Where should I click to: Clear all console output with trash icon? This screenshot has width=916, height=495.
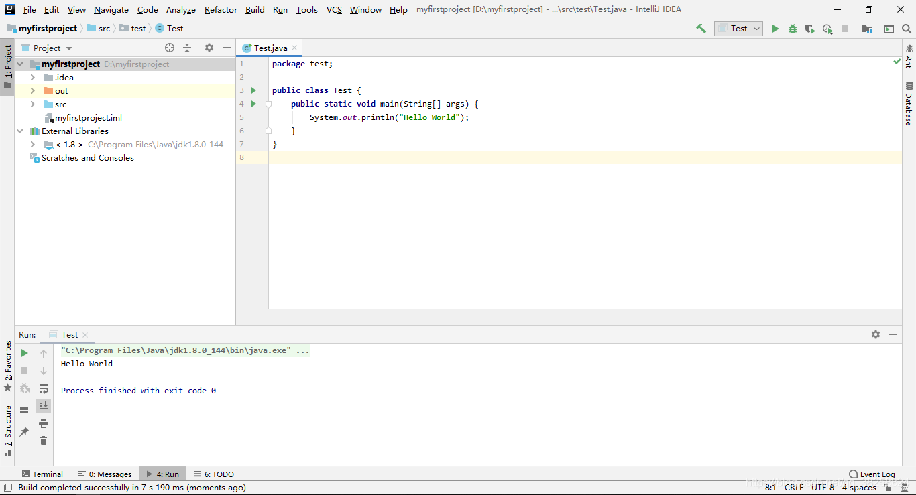(44, 441)
